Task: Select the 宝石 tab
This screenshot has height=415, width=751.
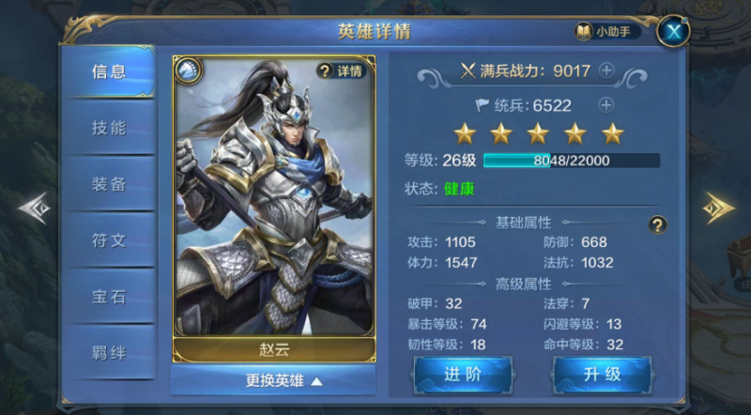Action: click(109, 297)
